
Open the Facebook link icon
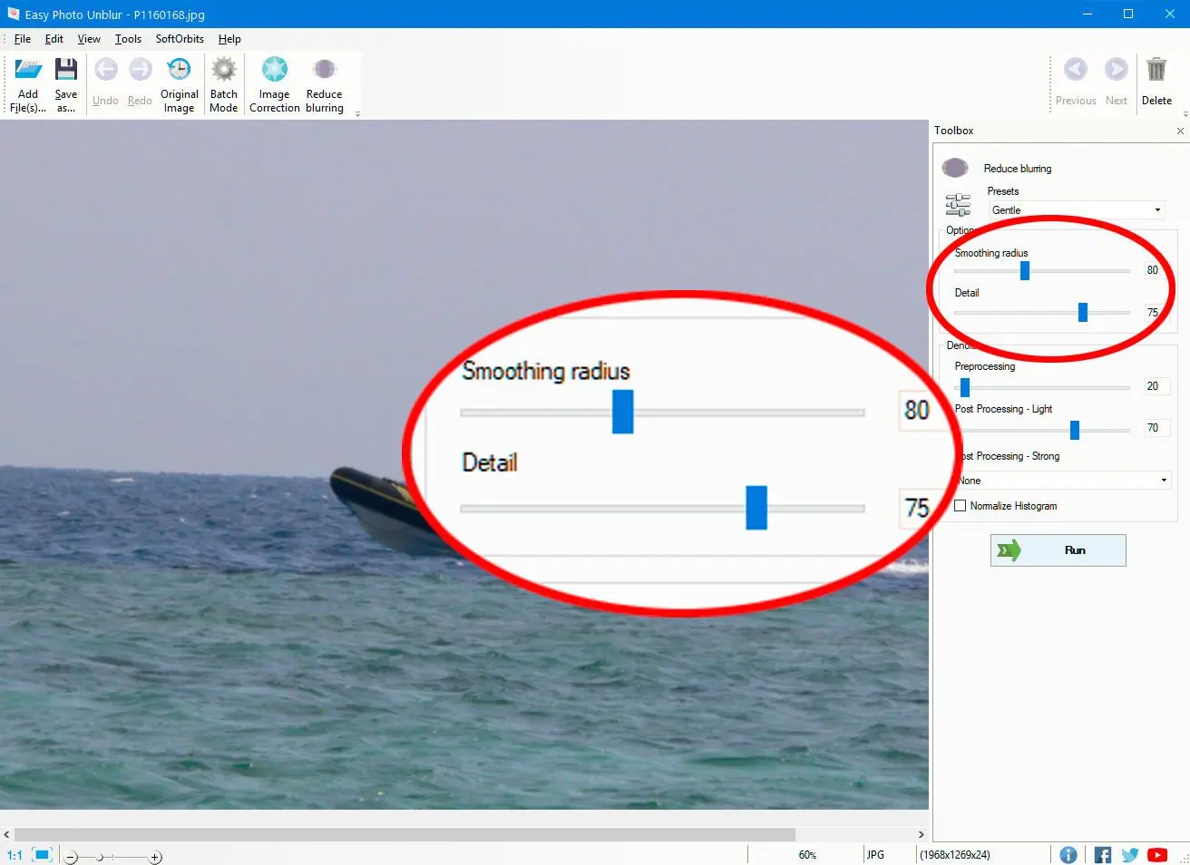[1102, 855]
